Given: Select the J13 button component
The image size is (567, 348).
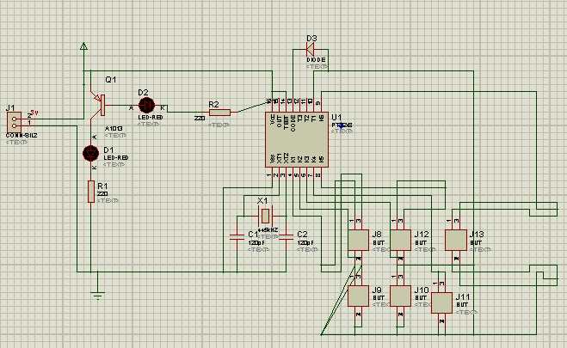Looking at the screenshot, I should click(x=456, y=240).
